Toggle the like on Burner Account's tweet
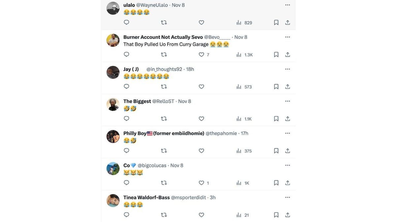Screen dimensions: 396x222 pos(201,54)
